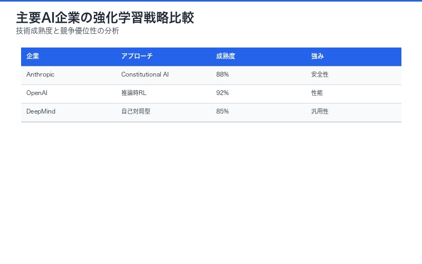
Task: Click the blue accent bar at slide top
Action: 211,1
